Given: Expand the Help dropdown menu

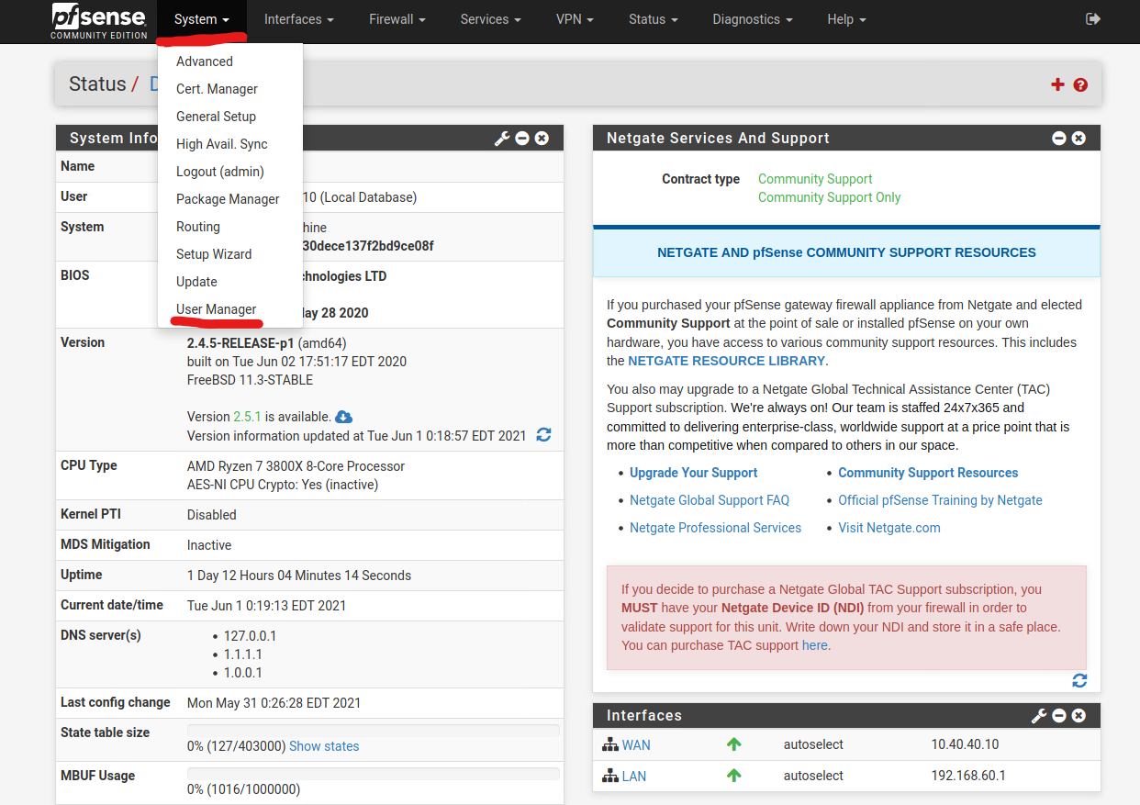Looking at the screenshot, I should pyautogui.click(x=846, y=19).
